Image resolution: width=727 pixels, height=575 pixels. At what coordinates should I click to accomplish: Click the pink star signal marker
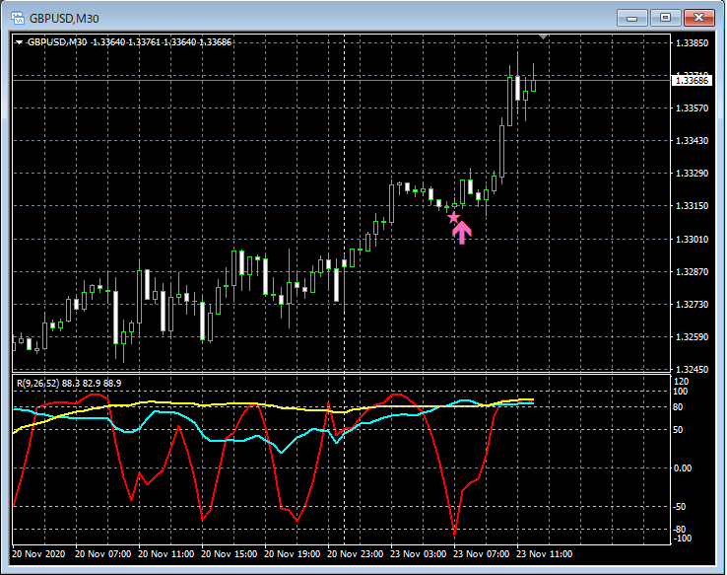453,217
